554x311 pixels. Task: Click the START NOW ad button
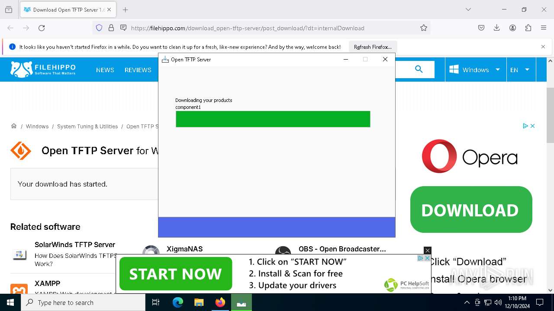pos(175,273)
